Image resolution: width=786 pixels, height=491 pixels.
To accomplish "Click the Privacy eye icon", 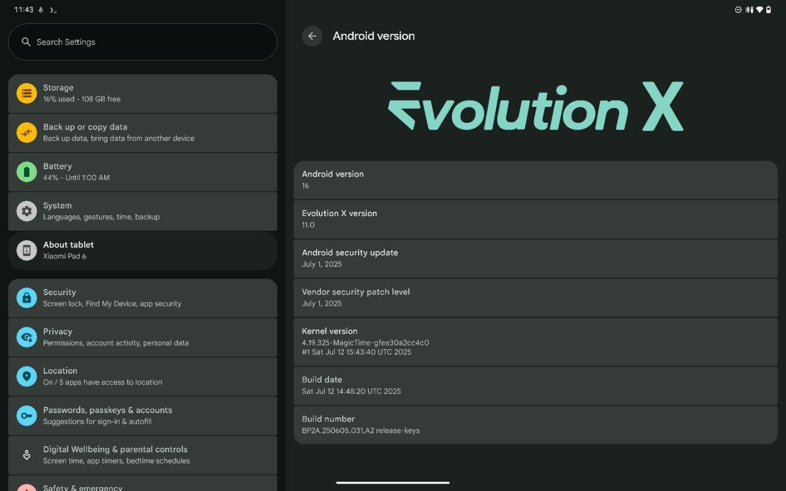I will point(26,337).
